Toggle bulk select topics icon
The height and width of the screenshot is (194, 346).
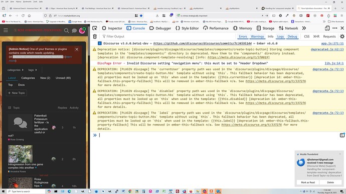[10, 108]
